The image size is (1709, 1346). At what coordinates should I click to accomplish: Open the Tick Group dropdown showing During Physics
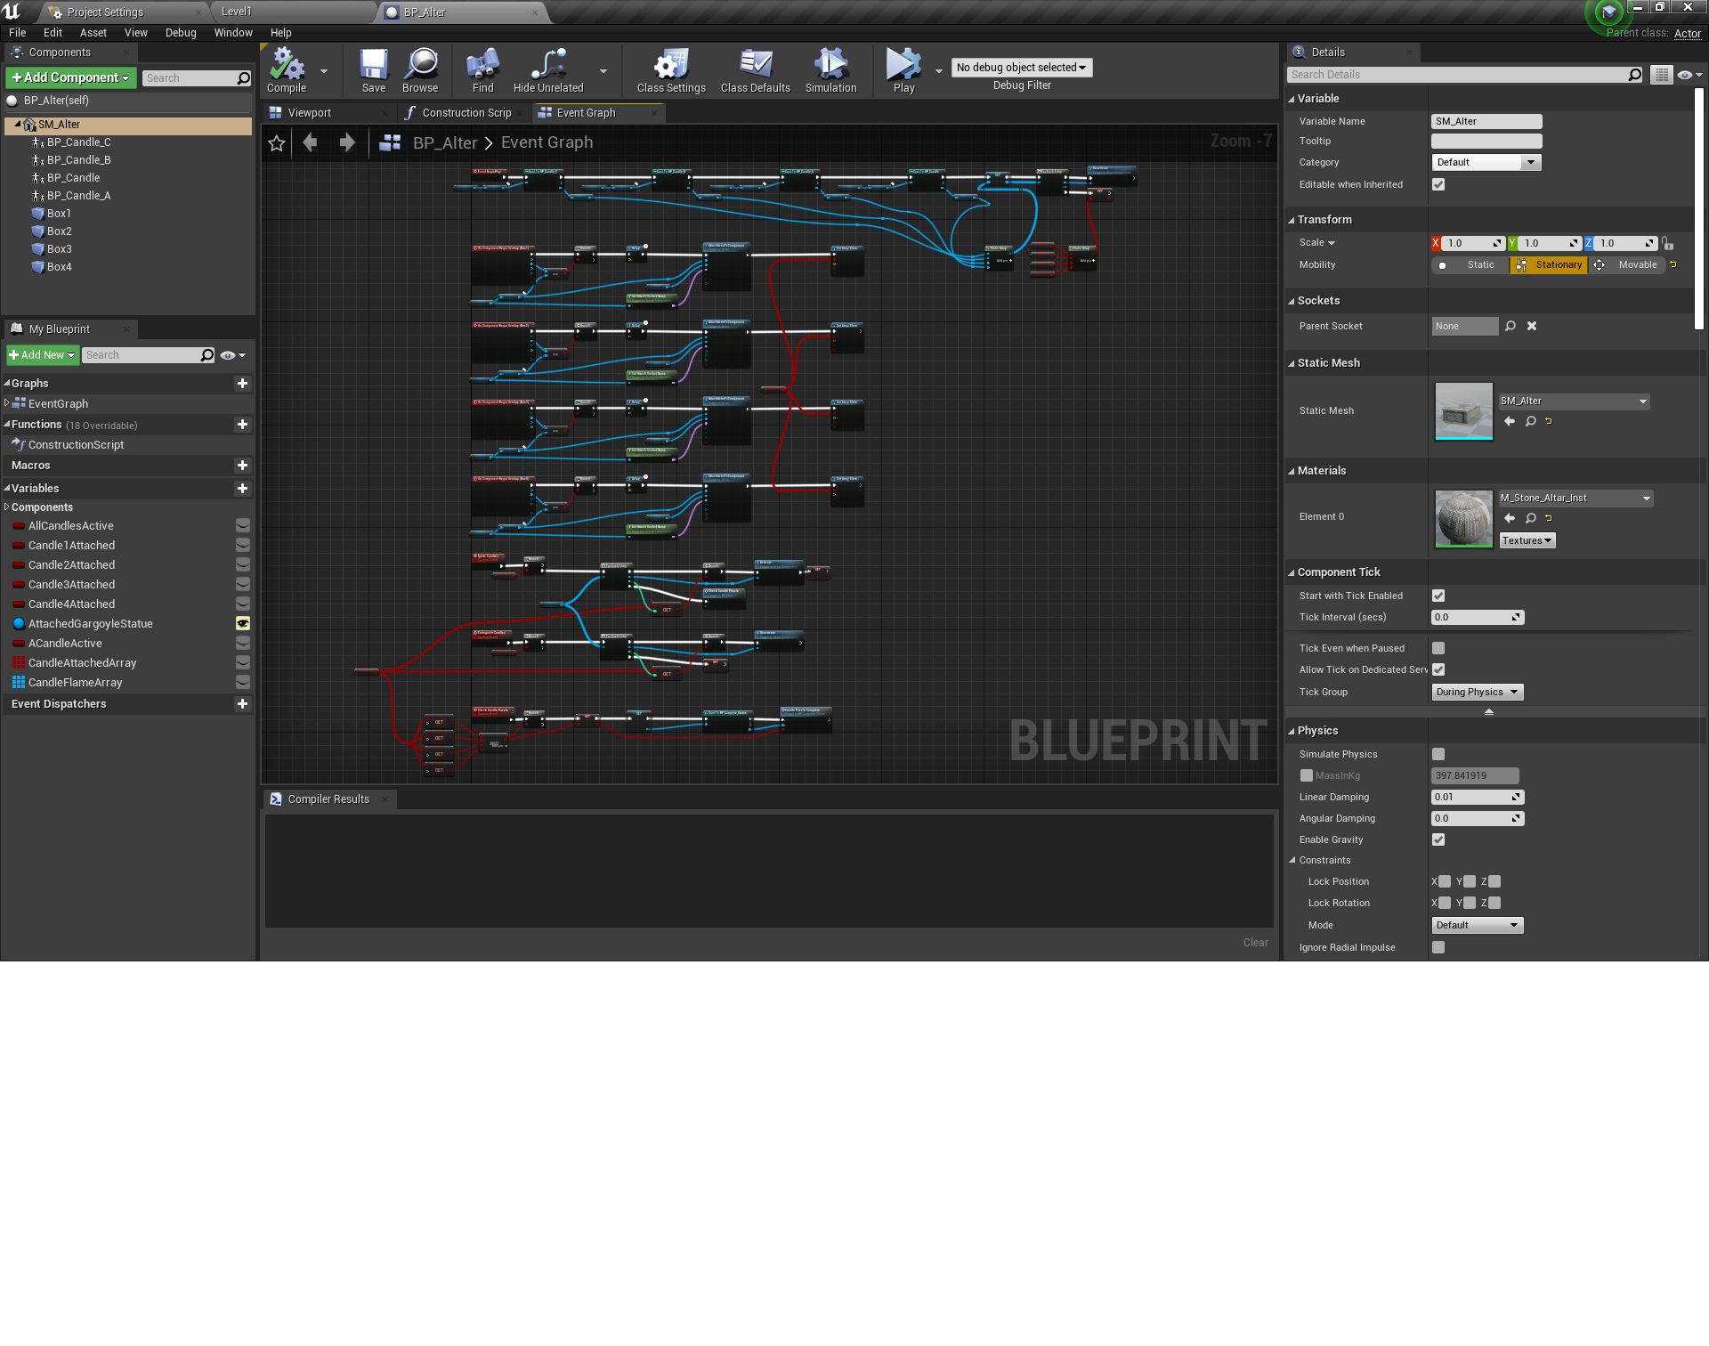click(x=1476, y=692)
